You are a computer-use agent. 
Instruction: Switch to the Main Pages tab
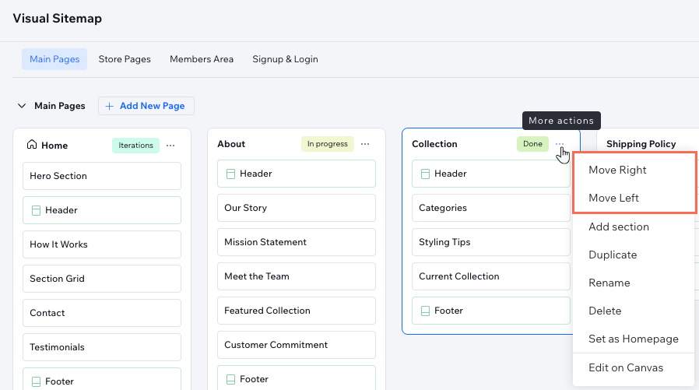click(54, 59)
